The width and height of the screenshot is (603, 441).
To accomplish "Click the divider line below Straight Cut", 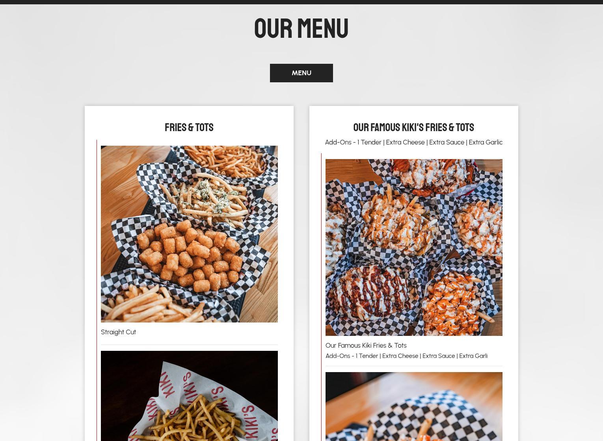I will [189, 345].
